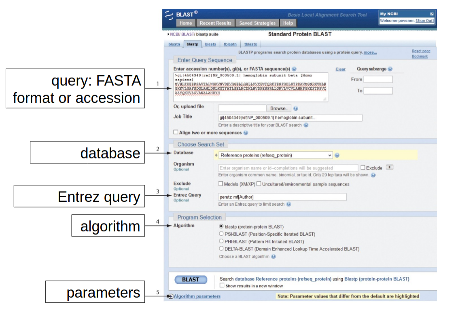Click the Reset page link
Viewport: 456px width, 319px height.
(x=421, y=51)
